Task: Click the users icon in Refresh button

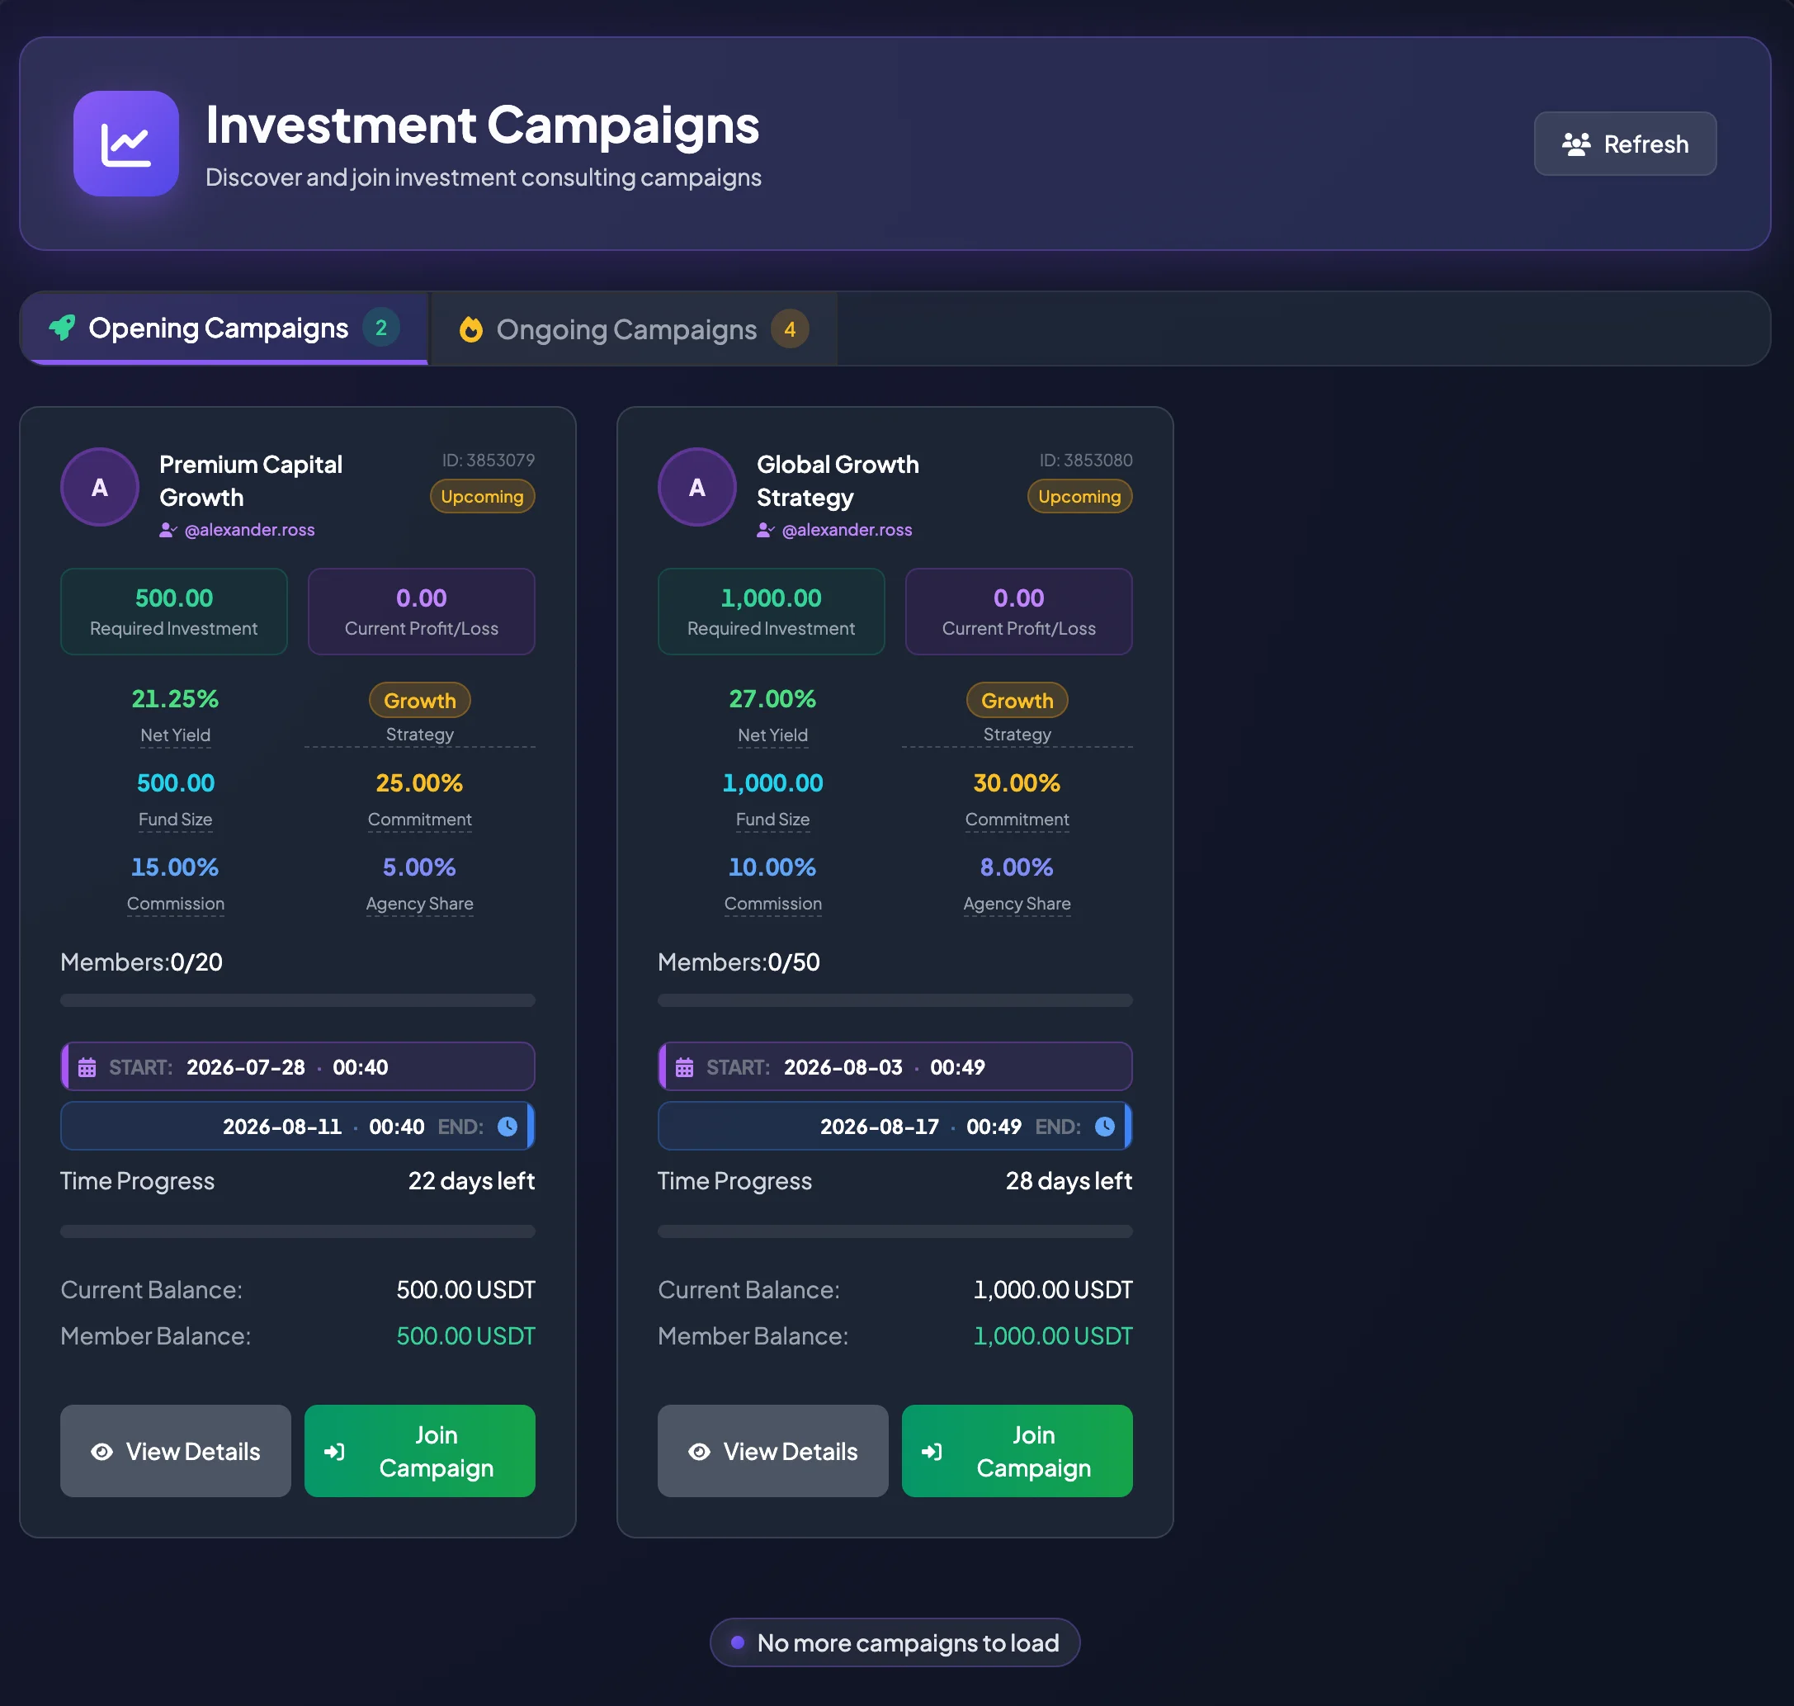Action: 1576,144
